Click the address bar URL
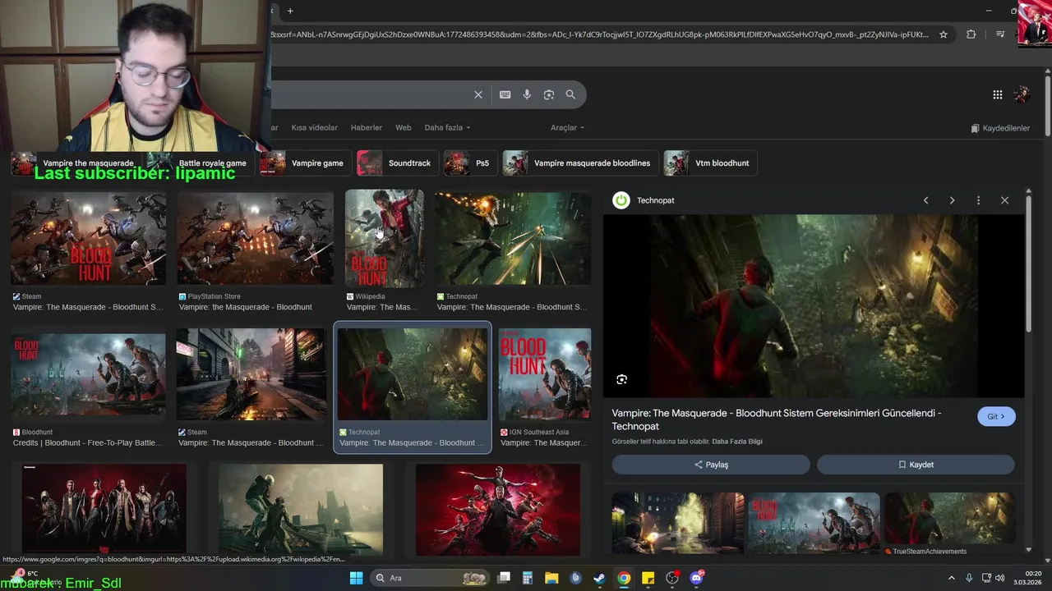 tap(600, 34)
